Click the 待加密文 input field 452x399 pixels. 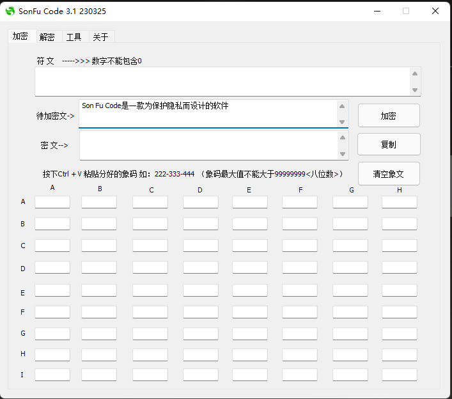pos(208,113)
